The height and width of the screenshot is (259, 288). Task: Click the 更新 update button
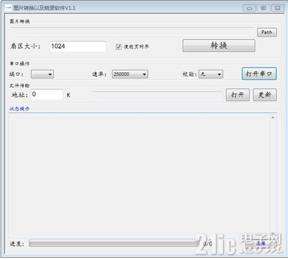[x=265, y=95]
